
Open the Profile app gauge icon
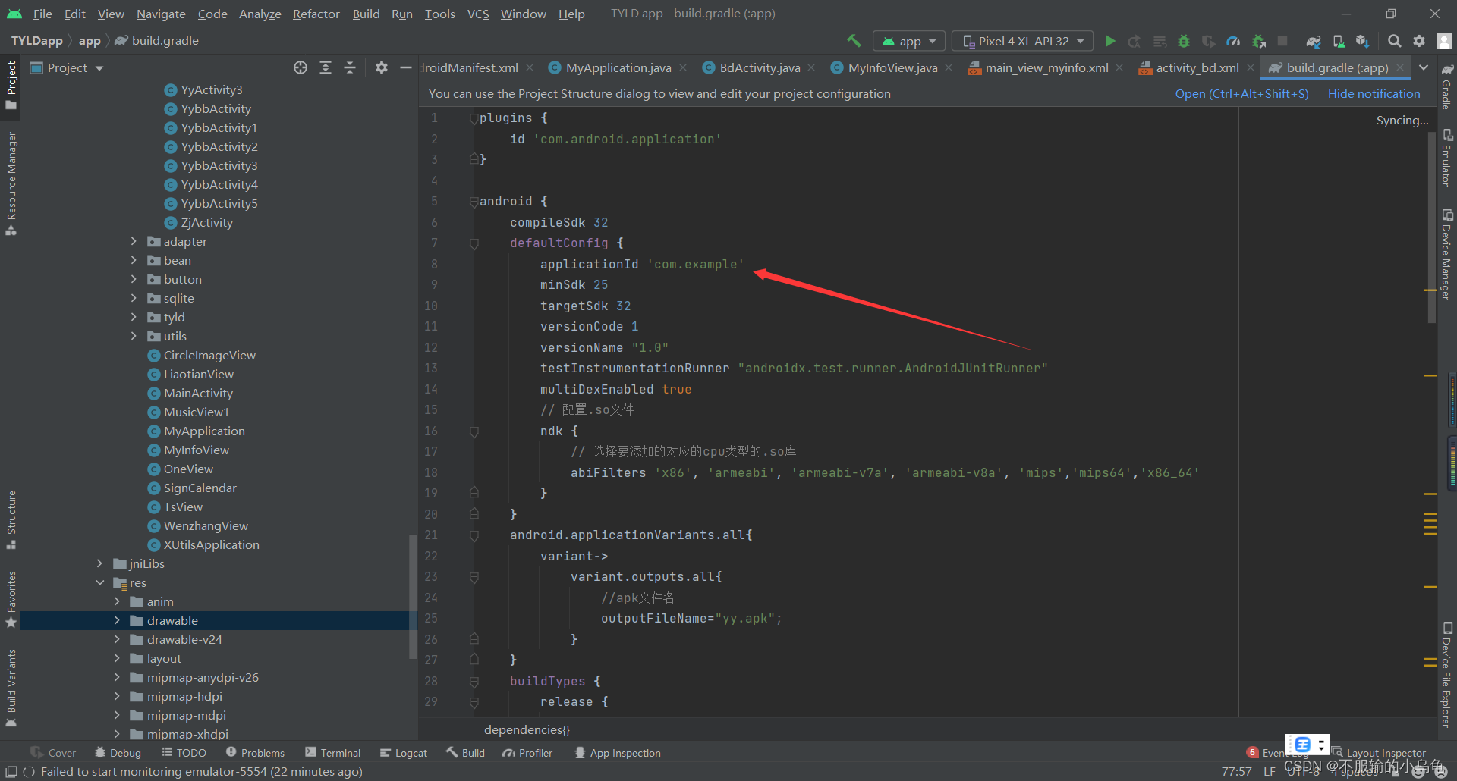(x=1233, y=41)
